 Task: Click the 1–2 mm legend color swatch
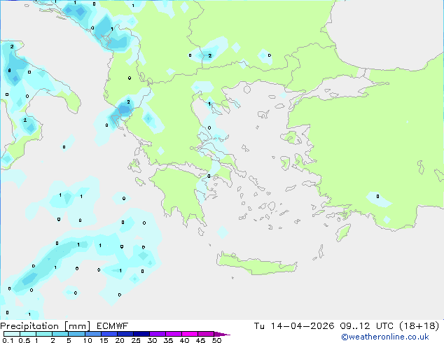44,334
